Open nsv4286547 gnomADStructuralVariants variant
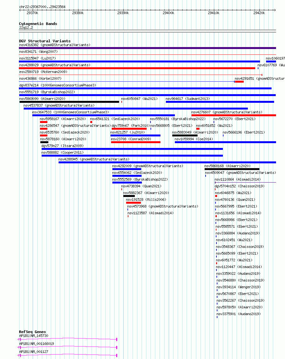Screen dimensions: 285x359 [x=75, y=126]
